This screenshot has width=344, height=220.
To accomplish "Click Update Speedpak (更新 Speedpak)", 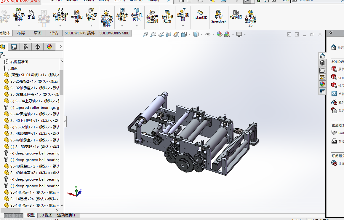I will 219,16.
